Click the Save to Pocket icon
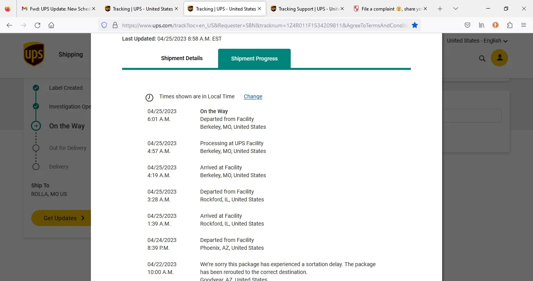 coord(467,25)
